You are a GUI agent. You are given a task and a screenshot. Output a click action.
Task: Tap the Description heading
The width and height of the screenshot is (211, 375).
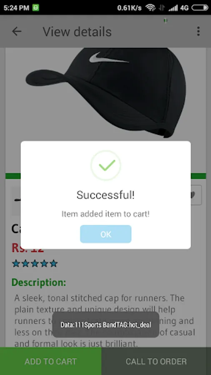pos(39,282)
